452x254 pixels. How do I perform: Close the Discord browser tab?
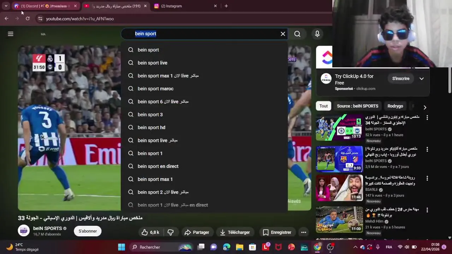pyautogui.click(x=75, y=6)
